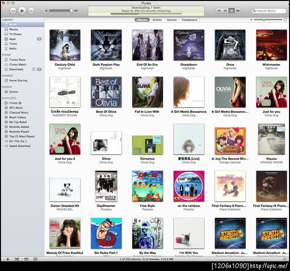This screenshot has width=290, height=271.
Task: Select the Romance album by Olivia Ong
Action: [x=147, y=145]
